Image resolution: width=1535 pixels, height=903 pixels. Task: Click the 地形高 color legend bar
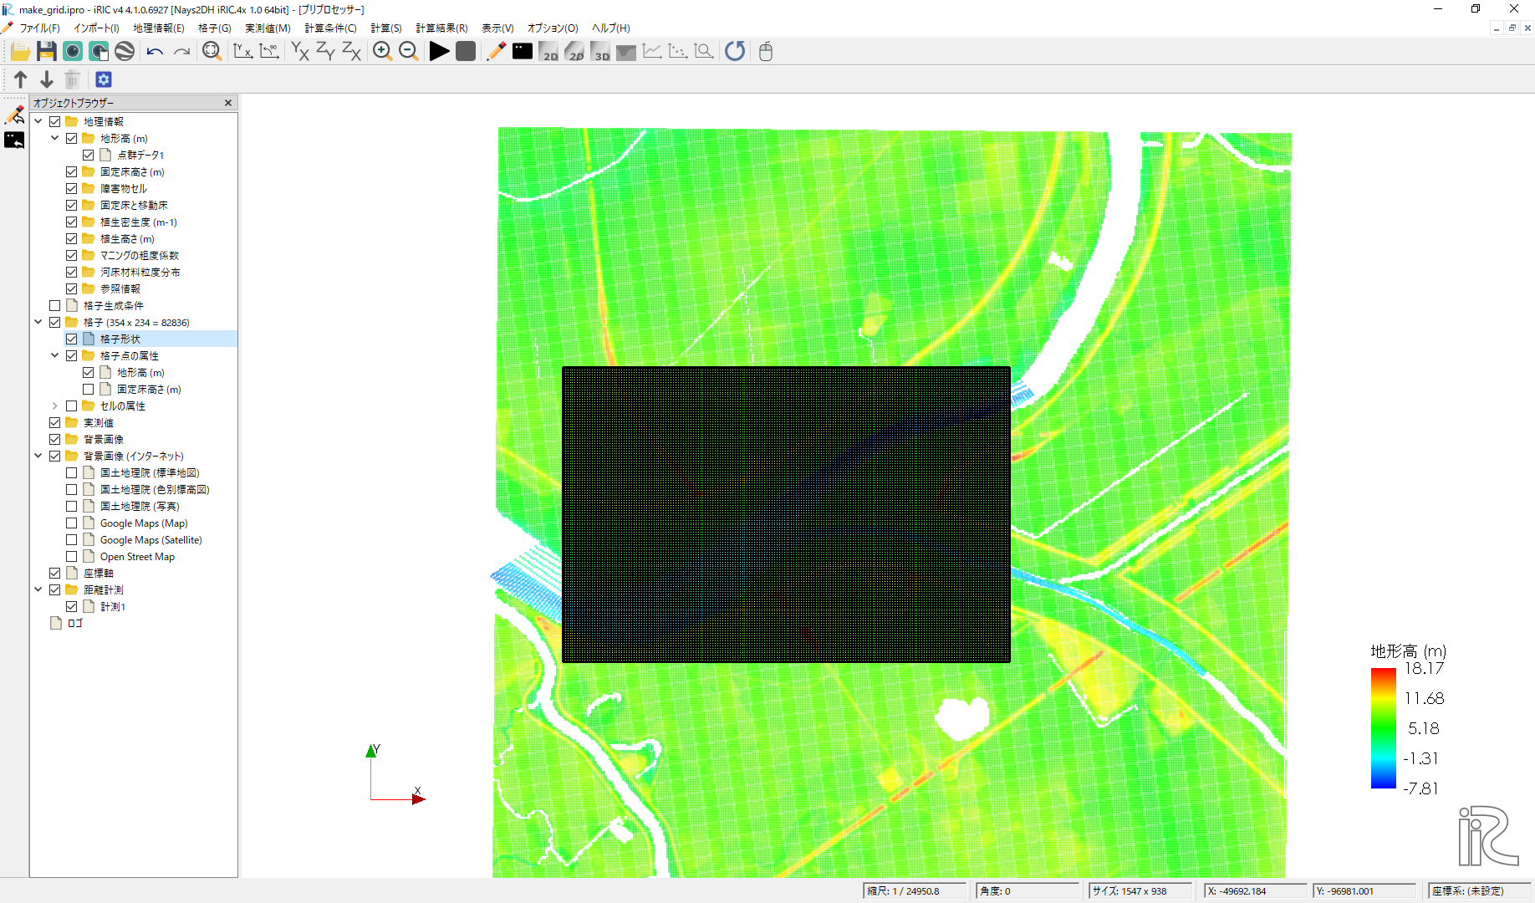pos(1384,728)
